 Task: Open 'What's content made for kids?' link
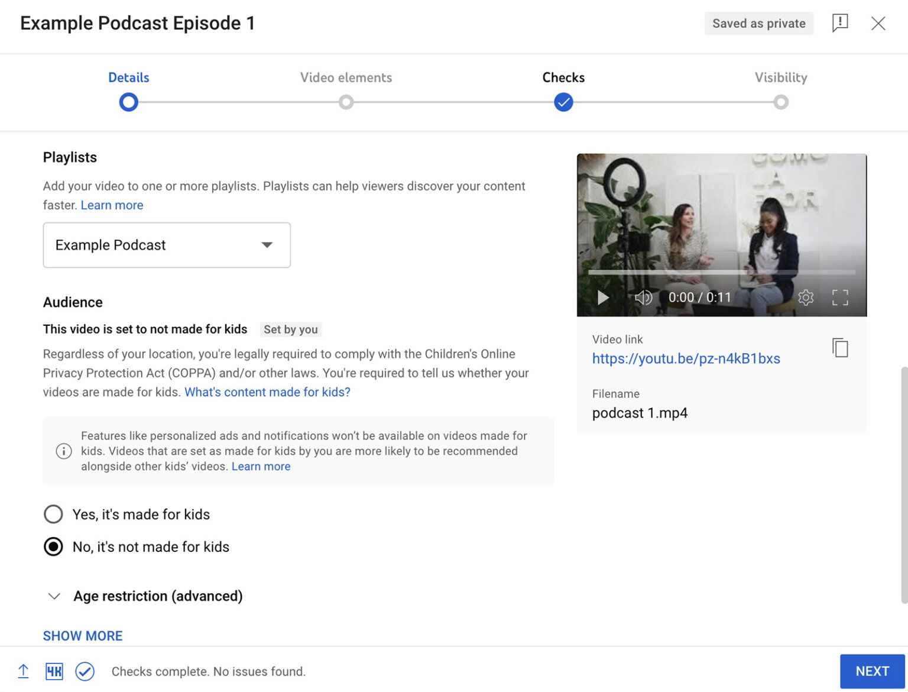tap(267, 392)
